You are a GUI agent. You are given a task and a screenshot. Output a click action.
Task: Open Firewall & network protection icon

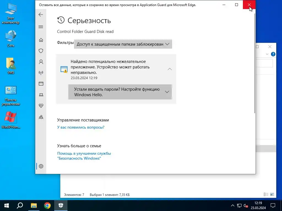point(41,73)
